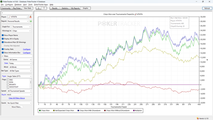Switch to the Statistics tab

click(x=65, y=8)
